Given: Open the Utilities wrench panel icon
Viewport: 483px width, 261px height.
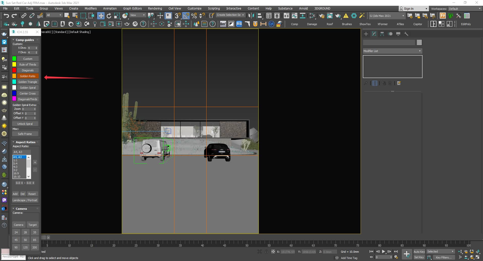Looking at the screenshot, I should (x=406, y=34).
